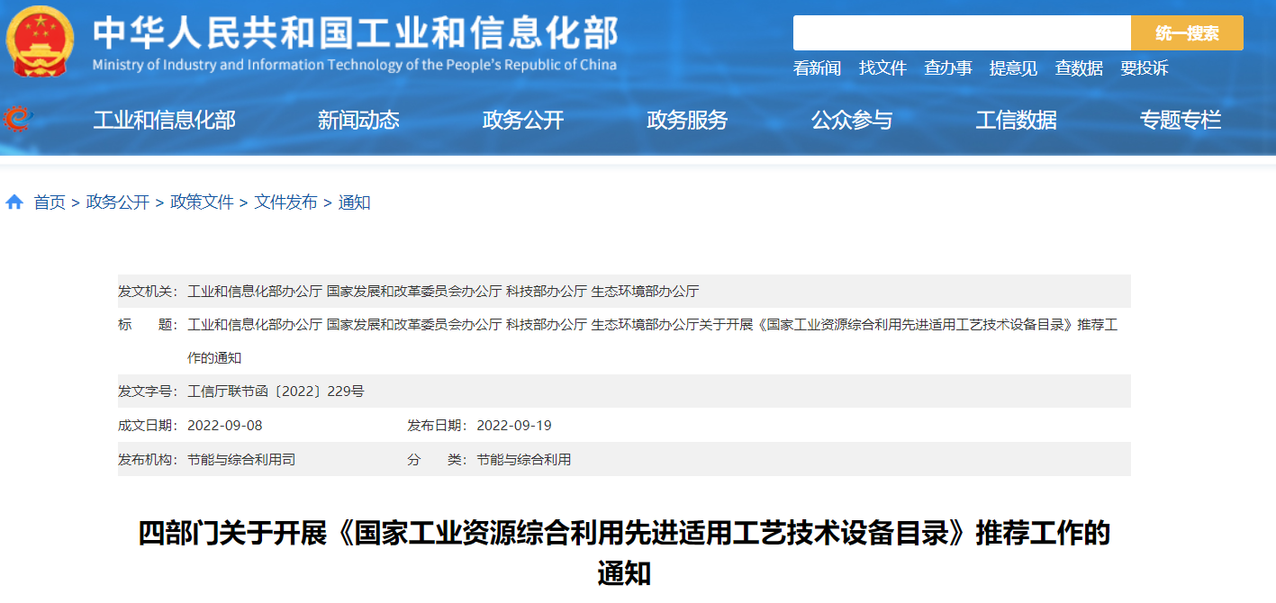This screenshot has width=1276, height=603.
Task: Go to 政务服务 navigation item
Action: 687,120
